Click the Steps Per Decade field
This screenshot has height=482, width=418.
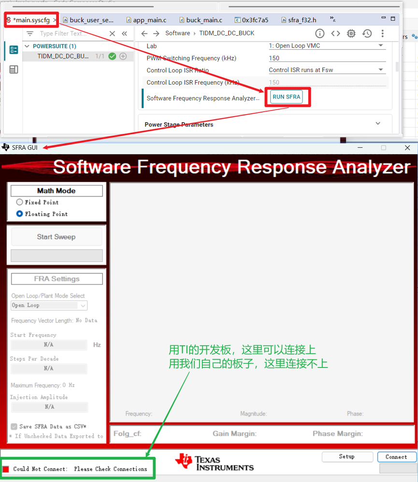49,369
